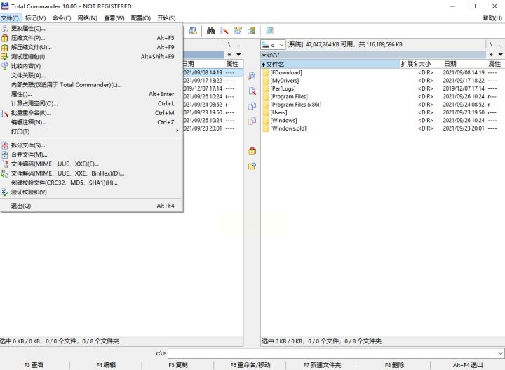505x370 pixels.
Task: Choose 文件解码(MIME, UUE, XXE, BinHex) decode entry
Action: (x=92, y=173)
